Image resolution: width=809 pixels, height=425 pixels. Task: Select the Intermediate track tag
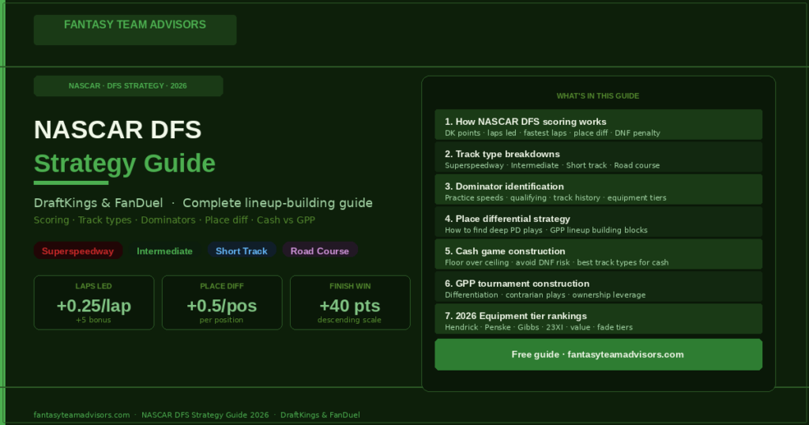pyautogui.click(x=164, y=251)
